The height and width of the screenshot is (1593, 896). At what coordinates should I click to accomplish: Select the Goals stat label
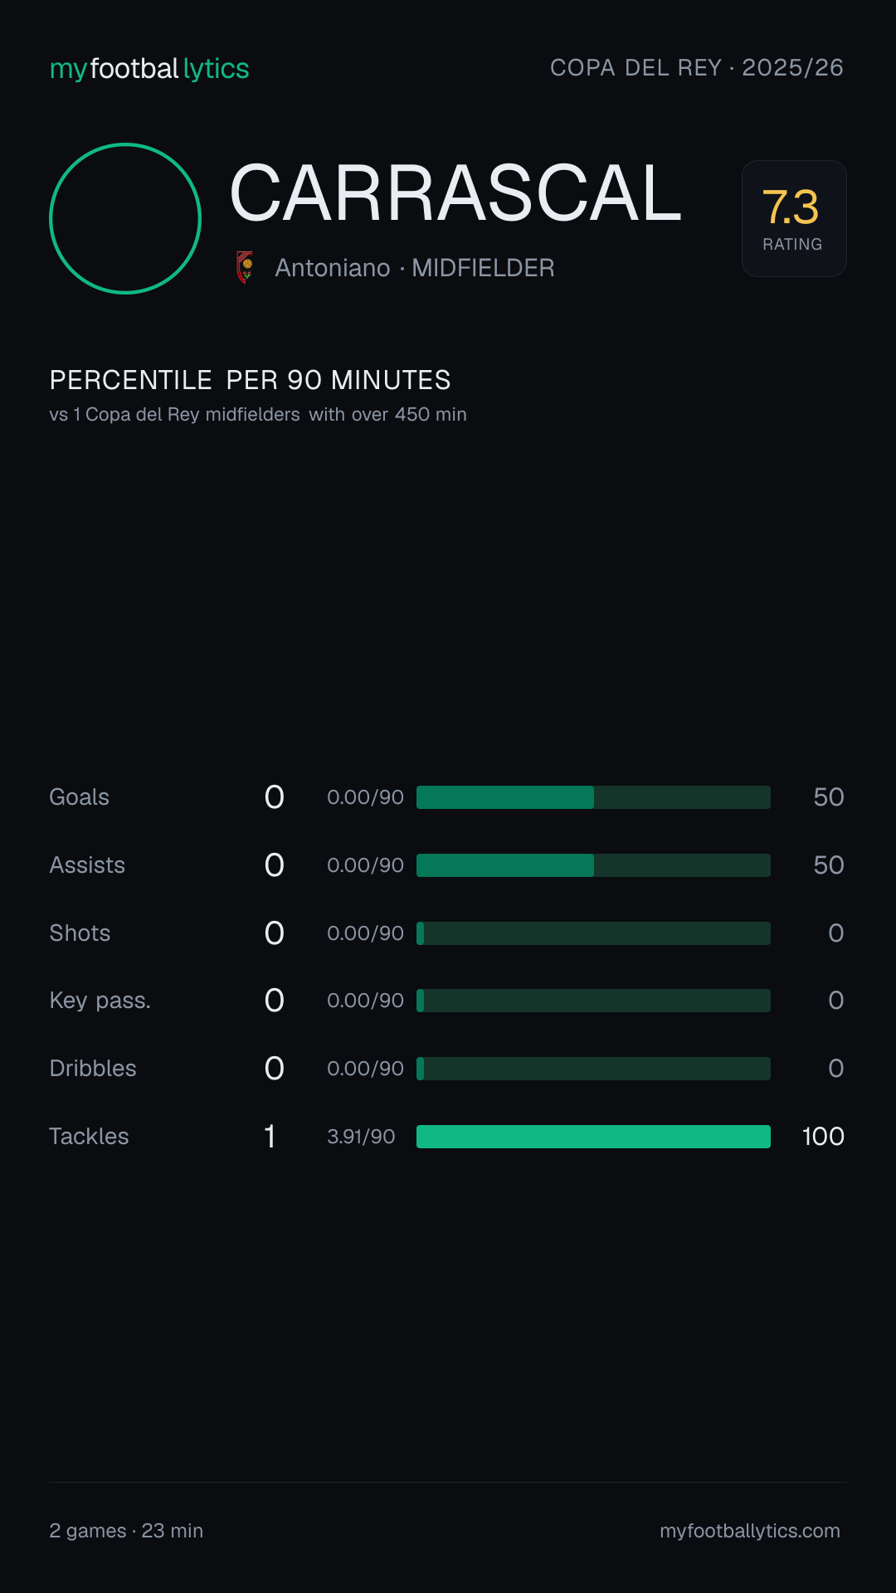tap(80, 797)
